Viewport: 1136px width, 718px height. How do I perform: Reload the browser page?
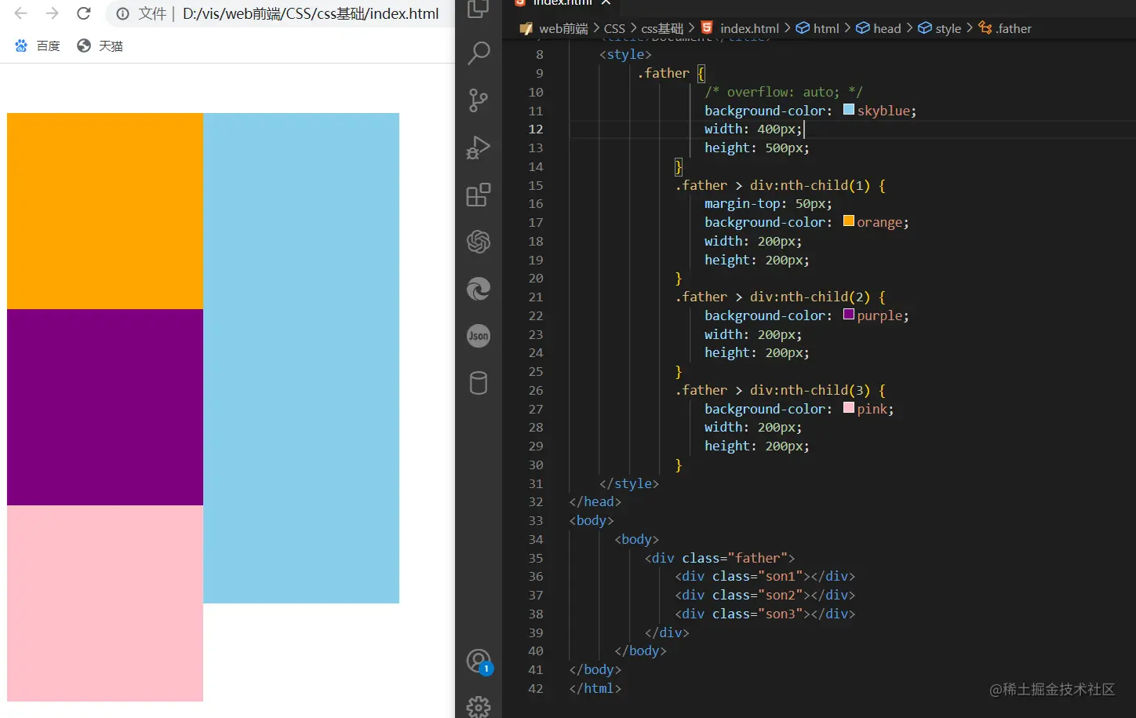[x=84, y=13]
